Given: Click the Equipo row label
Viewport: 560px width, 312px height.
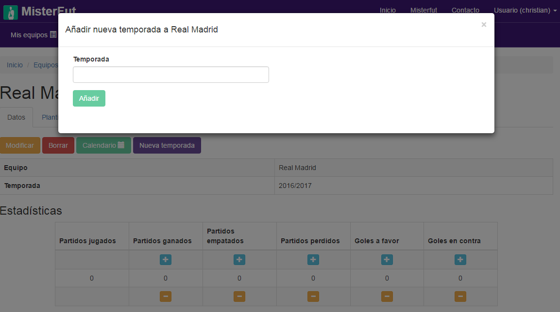Looking at the screenshot, I should pos(16,168).
